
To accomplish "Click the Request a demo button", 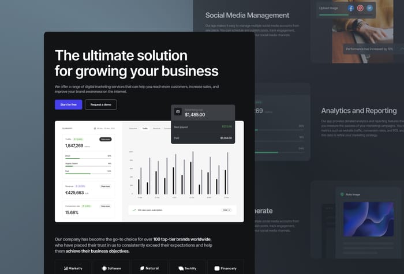I will point(101,104).
